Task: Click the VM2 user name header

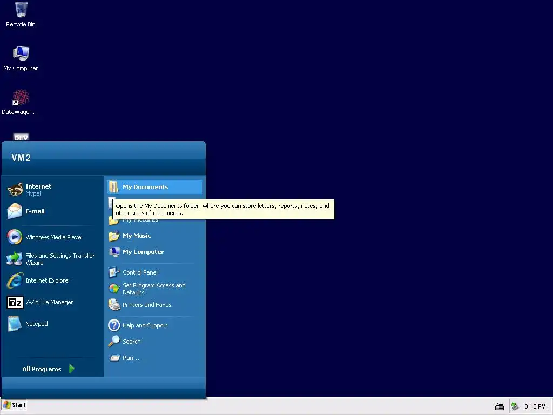Action: [21, 158]
